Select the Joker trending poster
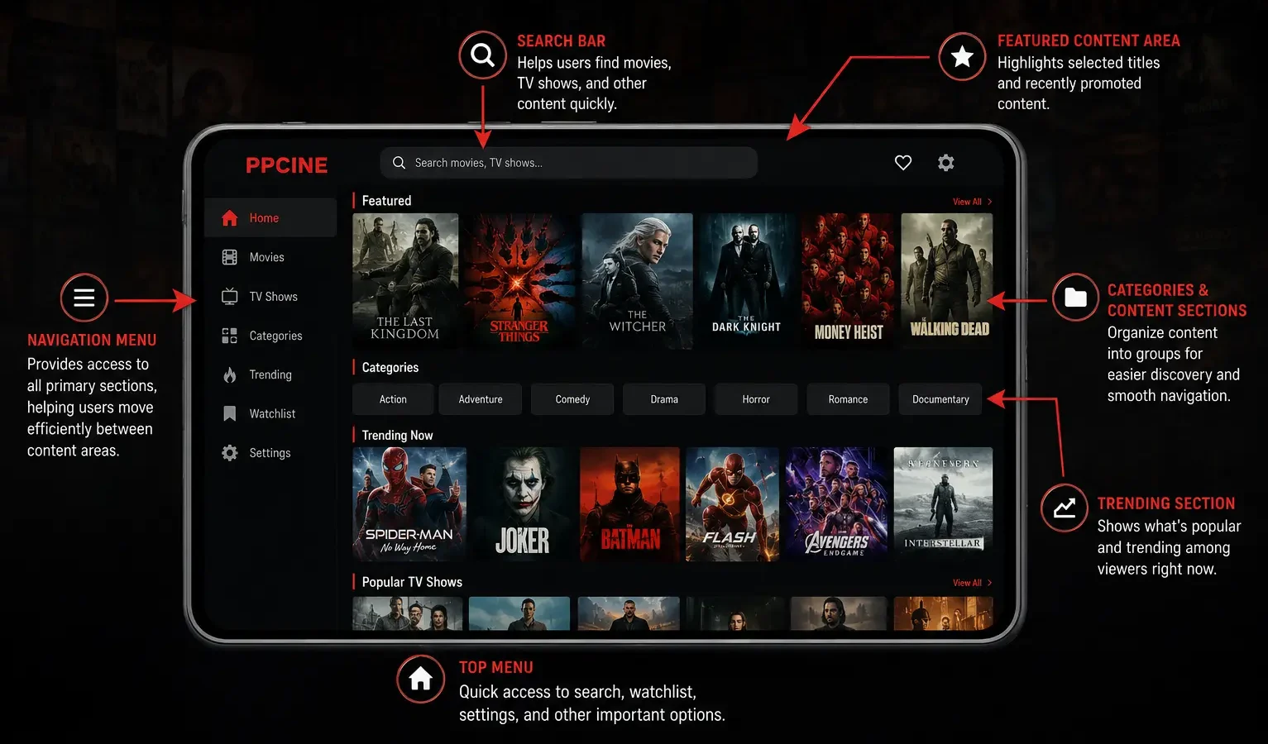This screenshot has width=1268, height=744. (x=523, y=505)
